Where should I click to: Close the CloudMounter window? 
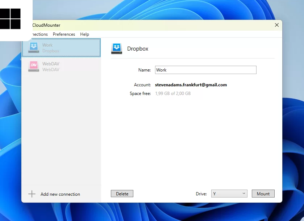(x=277, y=25)
